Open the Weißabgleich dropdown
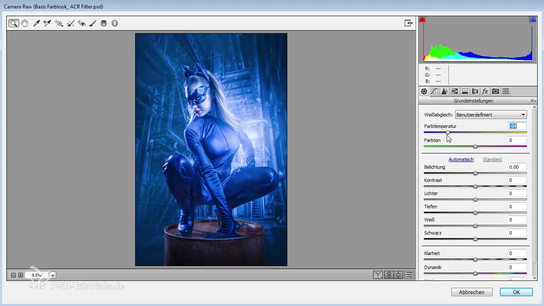 click(x=491, y=115)
